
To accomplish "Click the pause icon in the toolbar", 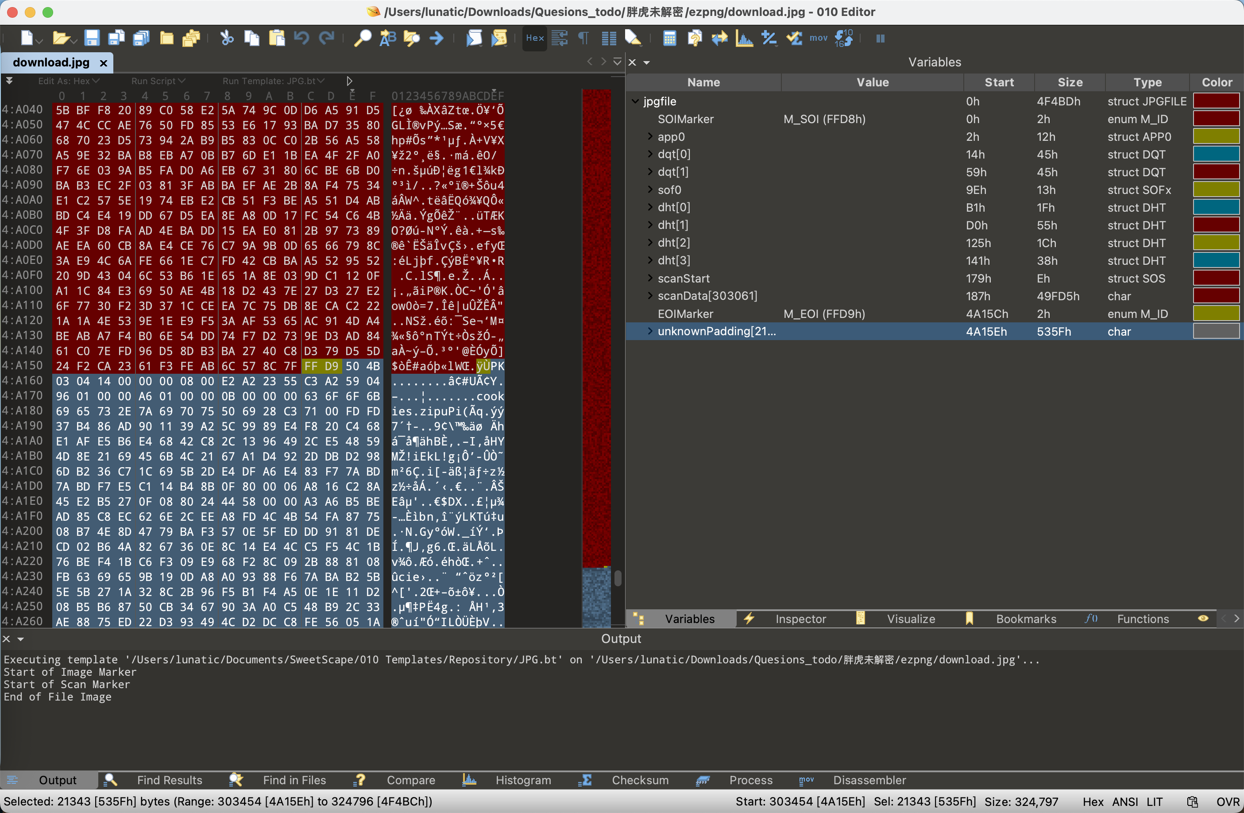I will point(881,38).
